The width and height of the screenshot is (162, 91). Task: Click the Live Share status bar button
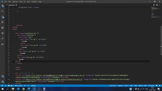[x=19, y=86]
